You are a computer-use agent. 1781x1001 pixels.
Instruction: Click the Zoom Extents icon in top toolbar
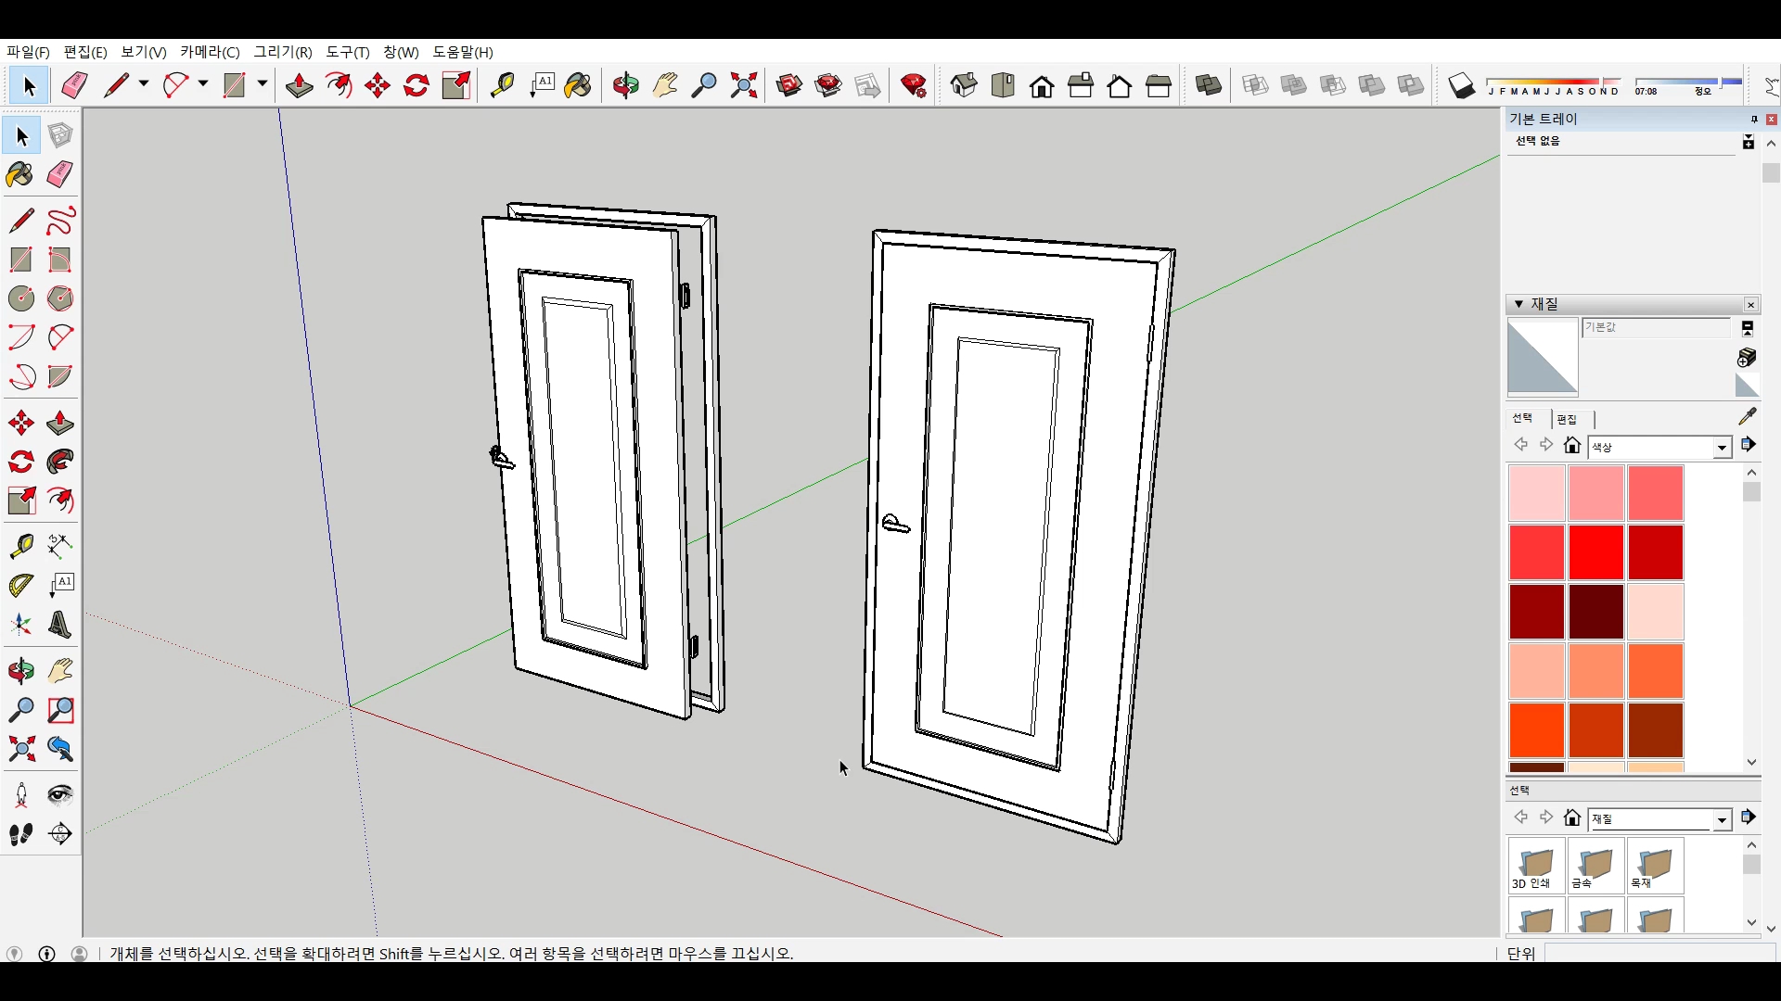pyautogui.click(x=743, y=86)
